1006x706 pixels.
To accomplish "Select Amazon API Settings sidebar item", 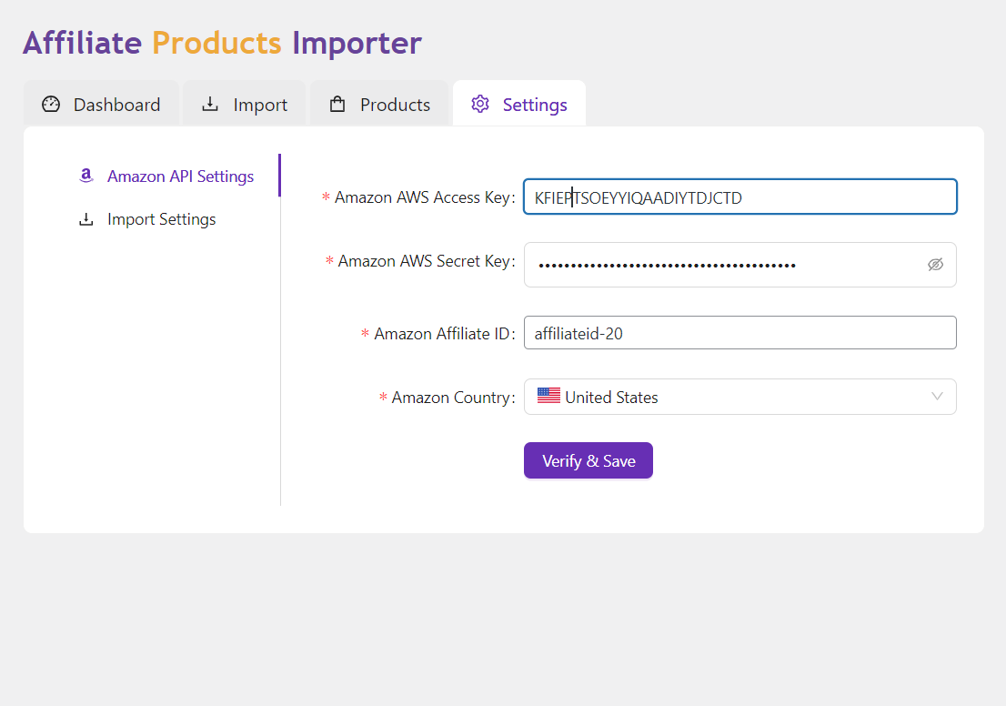I will (x=180, y=176).
